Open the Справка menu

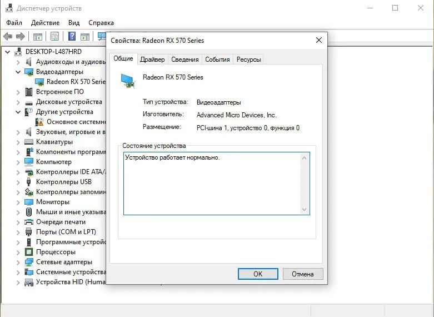(x=101, y=23)
